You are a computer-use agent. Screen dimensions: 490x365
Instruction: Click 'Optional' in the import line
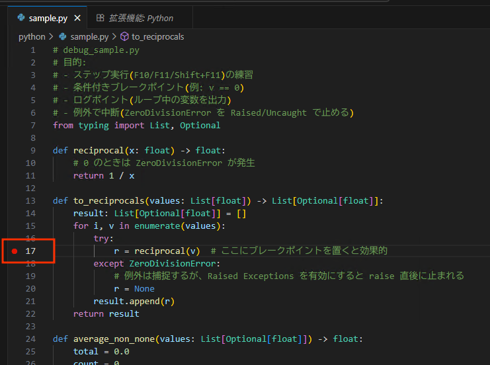[200, 126]
